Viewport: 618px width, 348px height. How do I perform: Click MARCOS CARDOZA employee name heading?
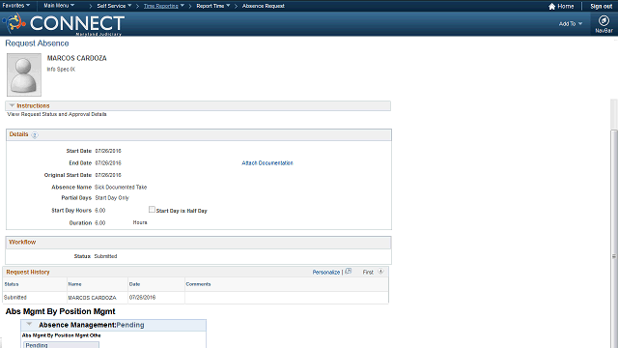pos(77,58)
